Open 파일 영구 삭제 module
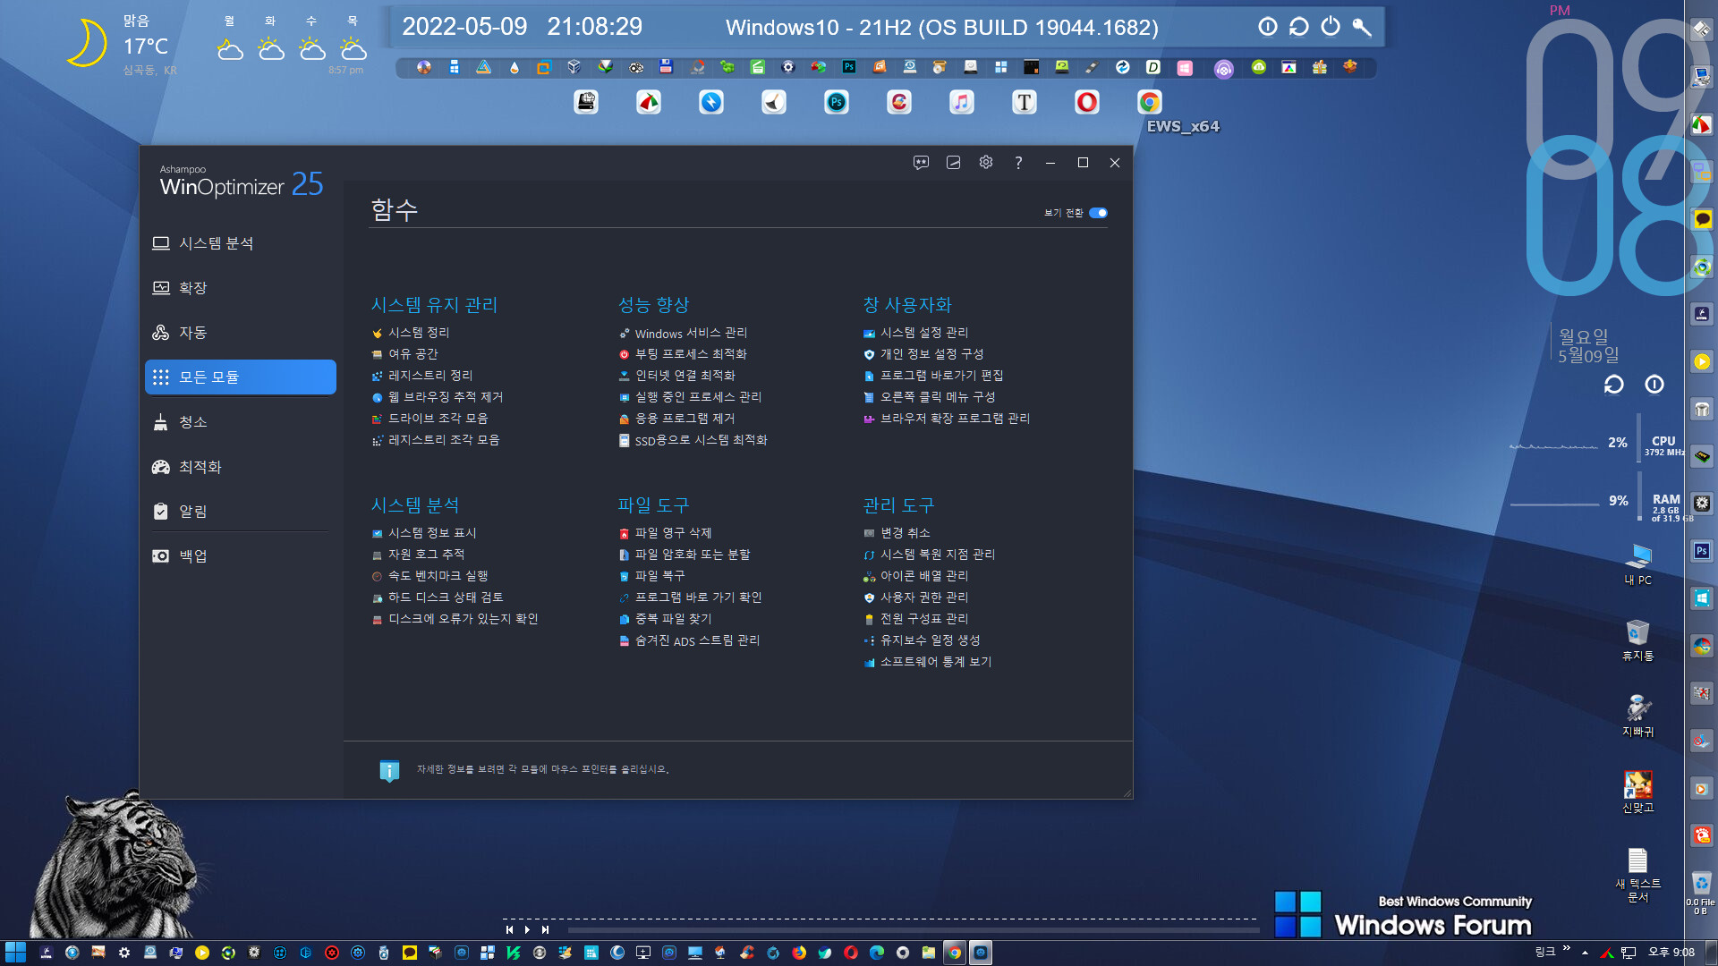Image resolution: width=1718 pixels, height=966 pixels. click(665, 533)
